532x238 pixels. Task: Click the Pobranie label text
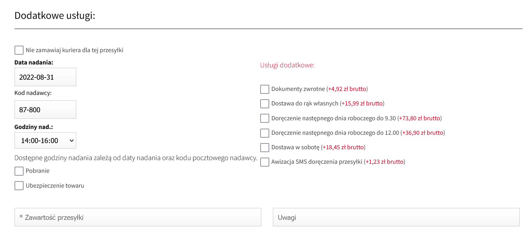(37, 171)
